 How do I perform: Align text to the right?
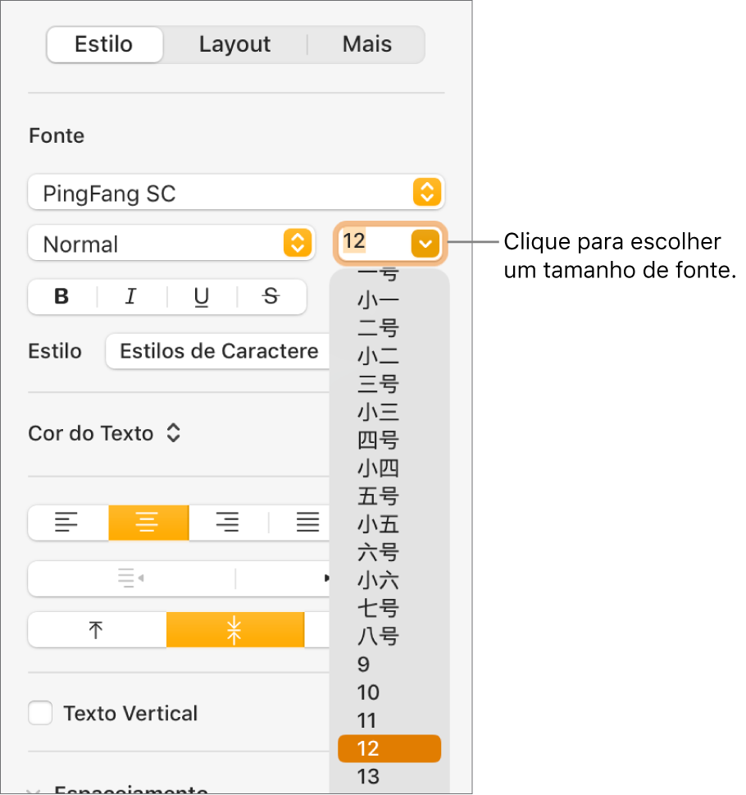(228, 523)
